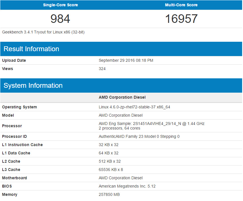Select the 257850 MB memory value
243x201 pixels.
coord(109,194)
